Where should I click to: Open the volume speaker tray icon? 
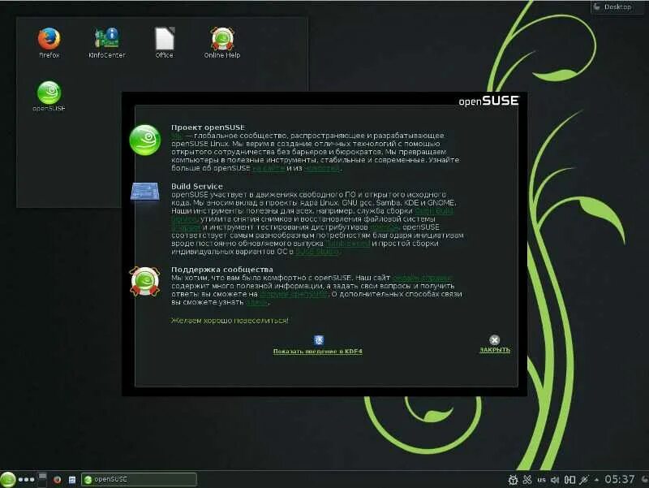(556, 480)
